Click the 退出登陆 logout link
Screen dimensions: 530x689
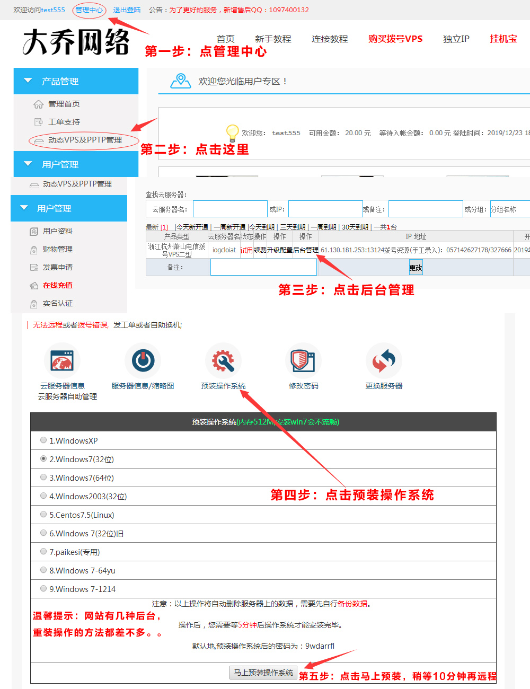tap(127, 10)
